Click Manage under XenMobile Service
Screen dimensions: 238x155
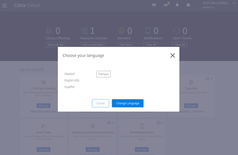pyautogui.click(x=142, y=150)
